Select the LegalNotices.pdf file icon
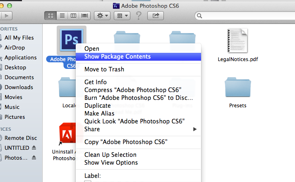Image resolution: width=295 pixels, height=182 pixels. [x=237, y=40]
